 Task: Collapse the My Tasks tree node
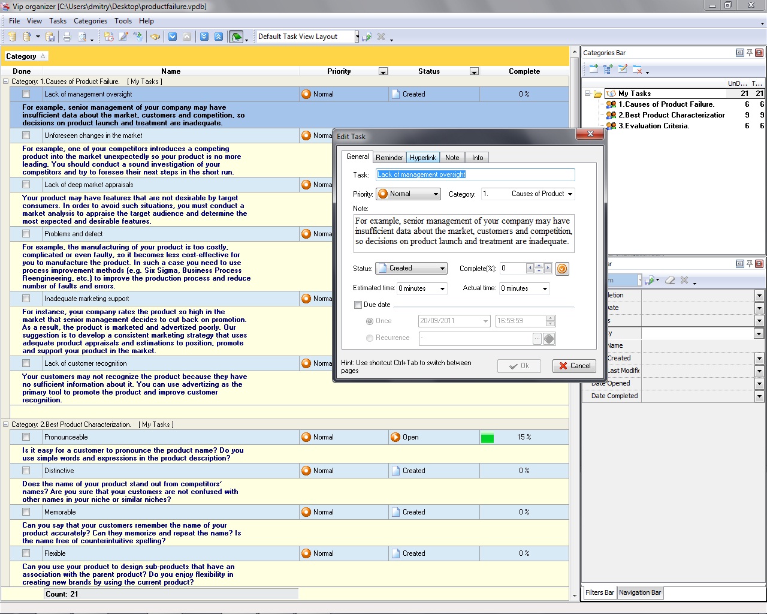(588, 94)
